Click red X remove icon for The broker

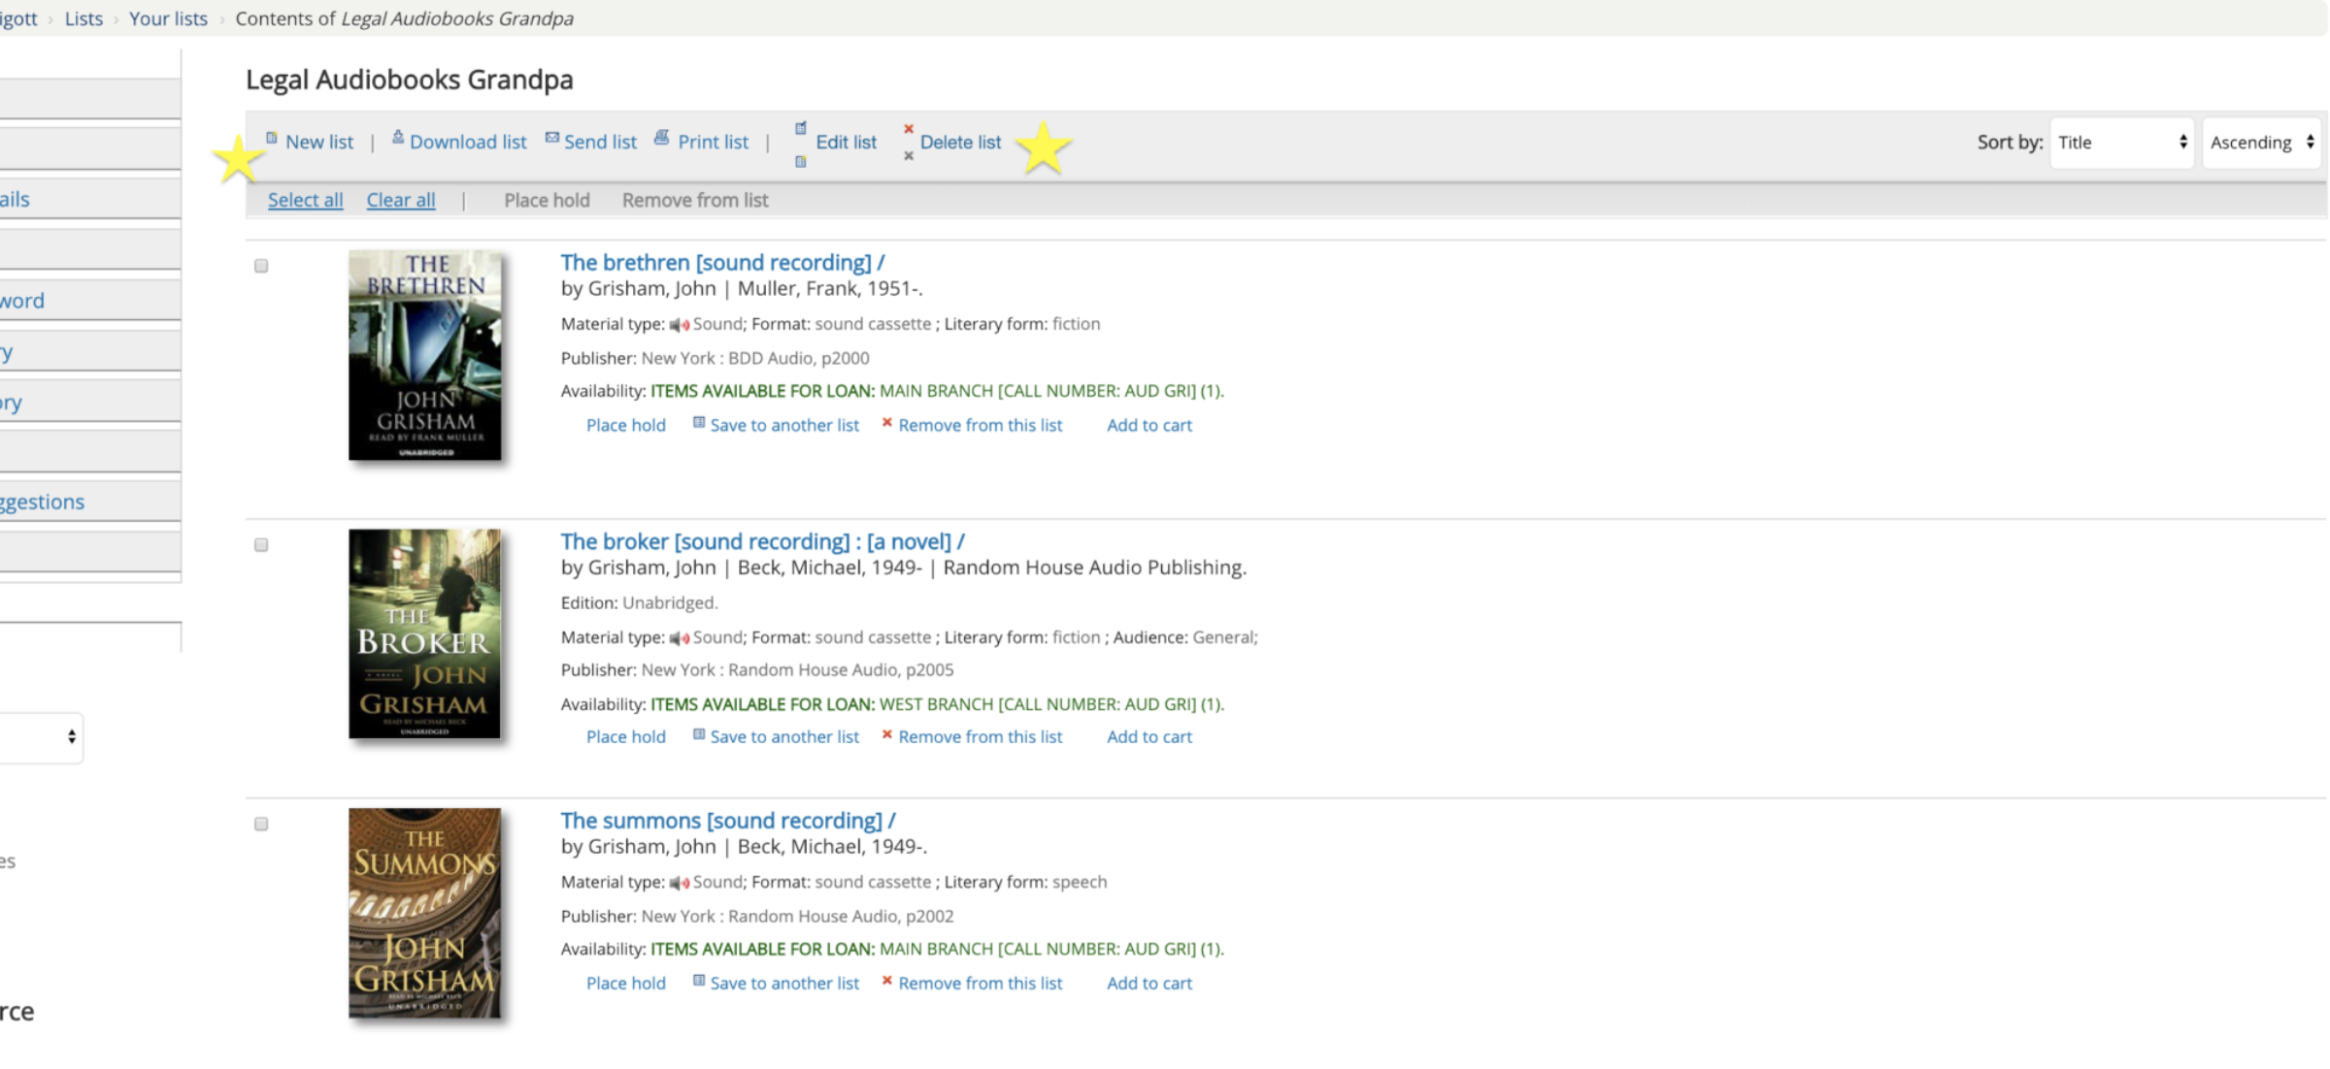tap(886, 734)
